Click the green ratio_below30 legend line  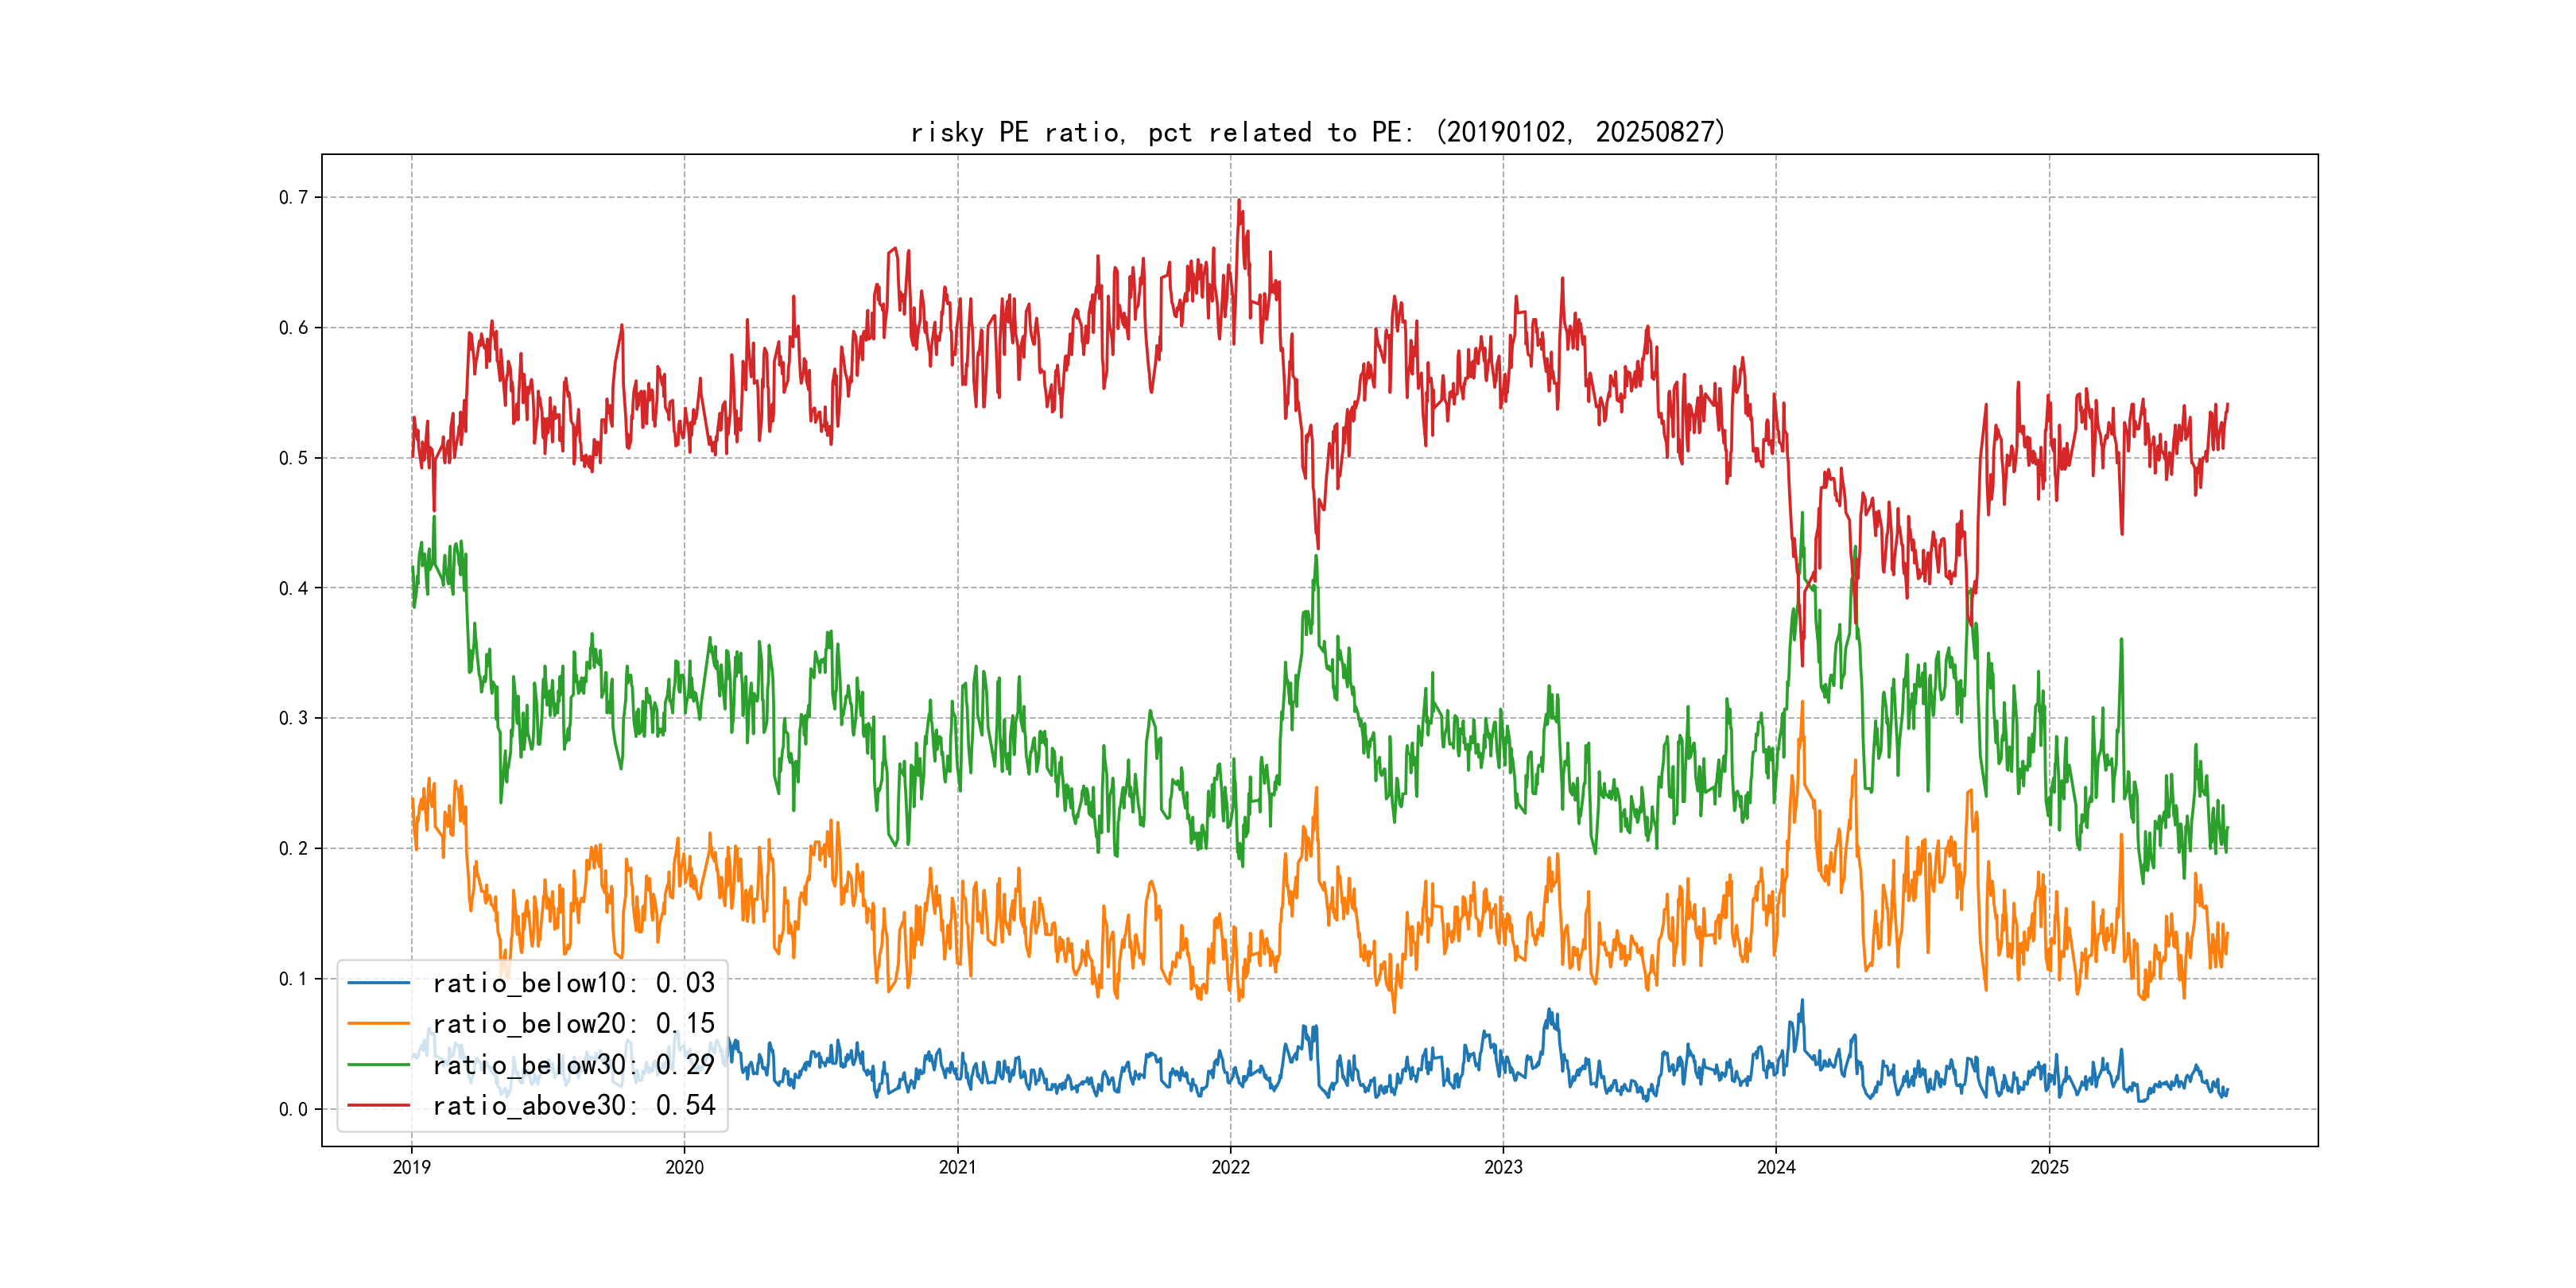coord(378,1065)
